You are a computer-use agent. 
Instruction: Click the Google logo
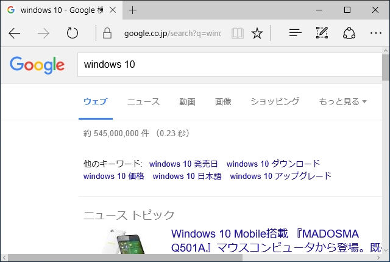pyautogui.click(x=37, y=65)
